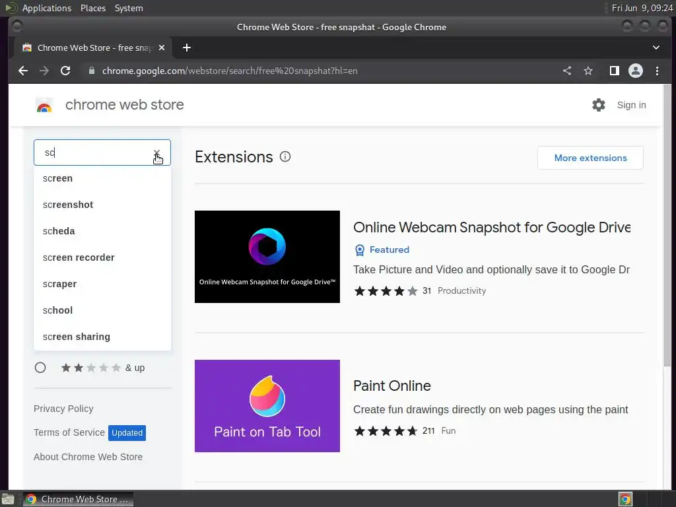The width and height of the screenshot is (676, 507).
Task: Open the Terms of Service link
Action: [x=69, y=432]
